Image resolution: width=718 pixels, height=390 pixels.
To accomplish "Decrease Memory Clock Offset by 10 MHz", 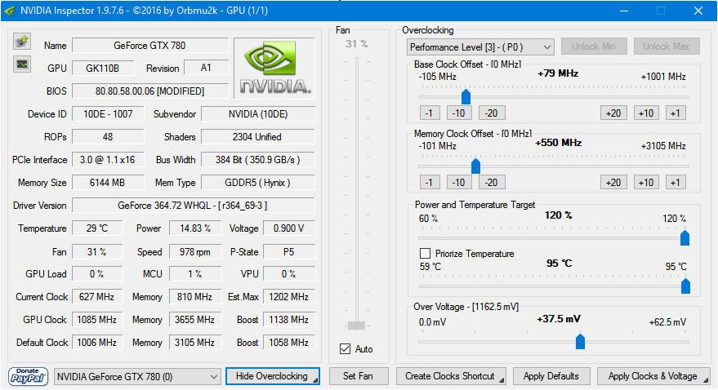I will (x=459, y=183).
